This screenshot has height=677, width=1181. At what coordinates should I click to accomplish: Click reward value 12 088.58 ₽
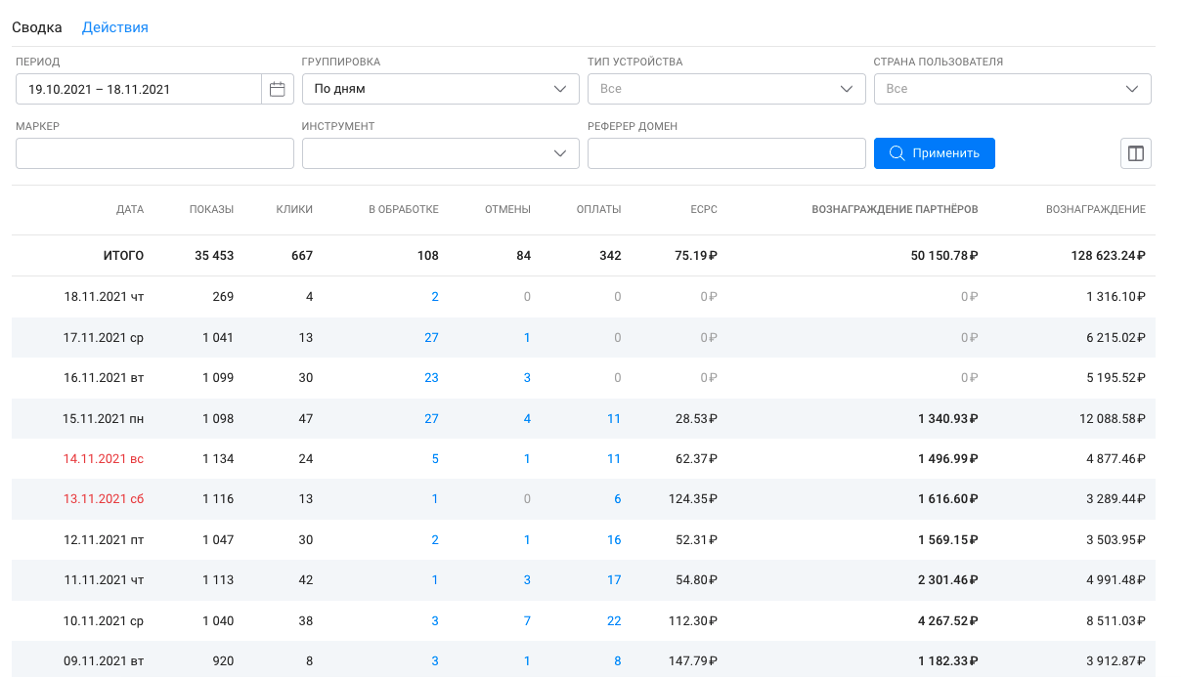pyautogui.click(x=1112, y=419)
